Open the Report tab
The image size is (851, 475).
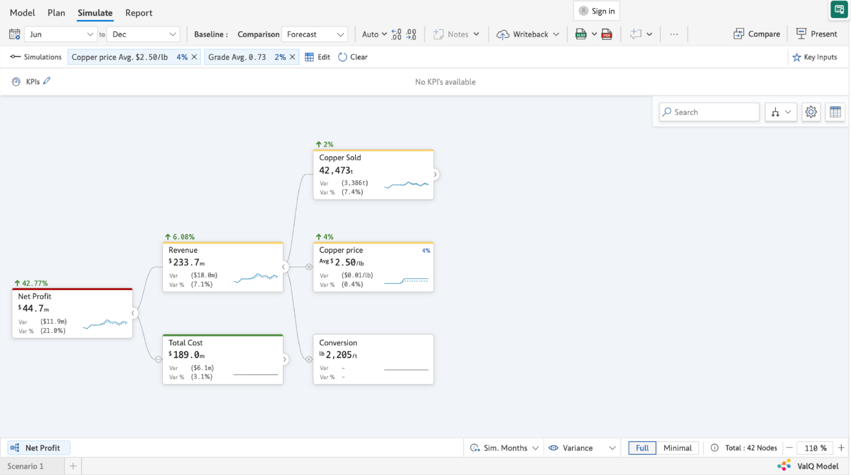pos(139,13)
